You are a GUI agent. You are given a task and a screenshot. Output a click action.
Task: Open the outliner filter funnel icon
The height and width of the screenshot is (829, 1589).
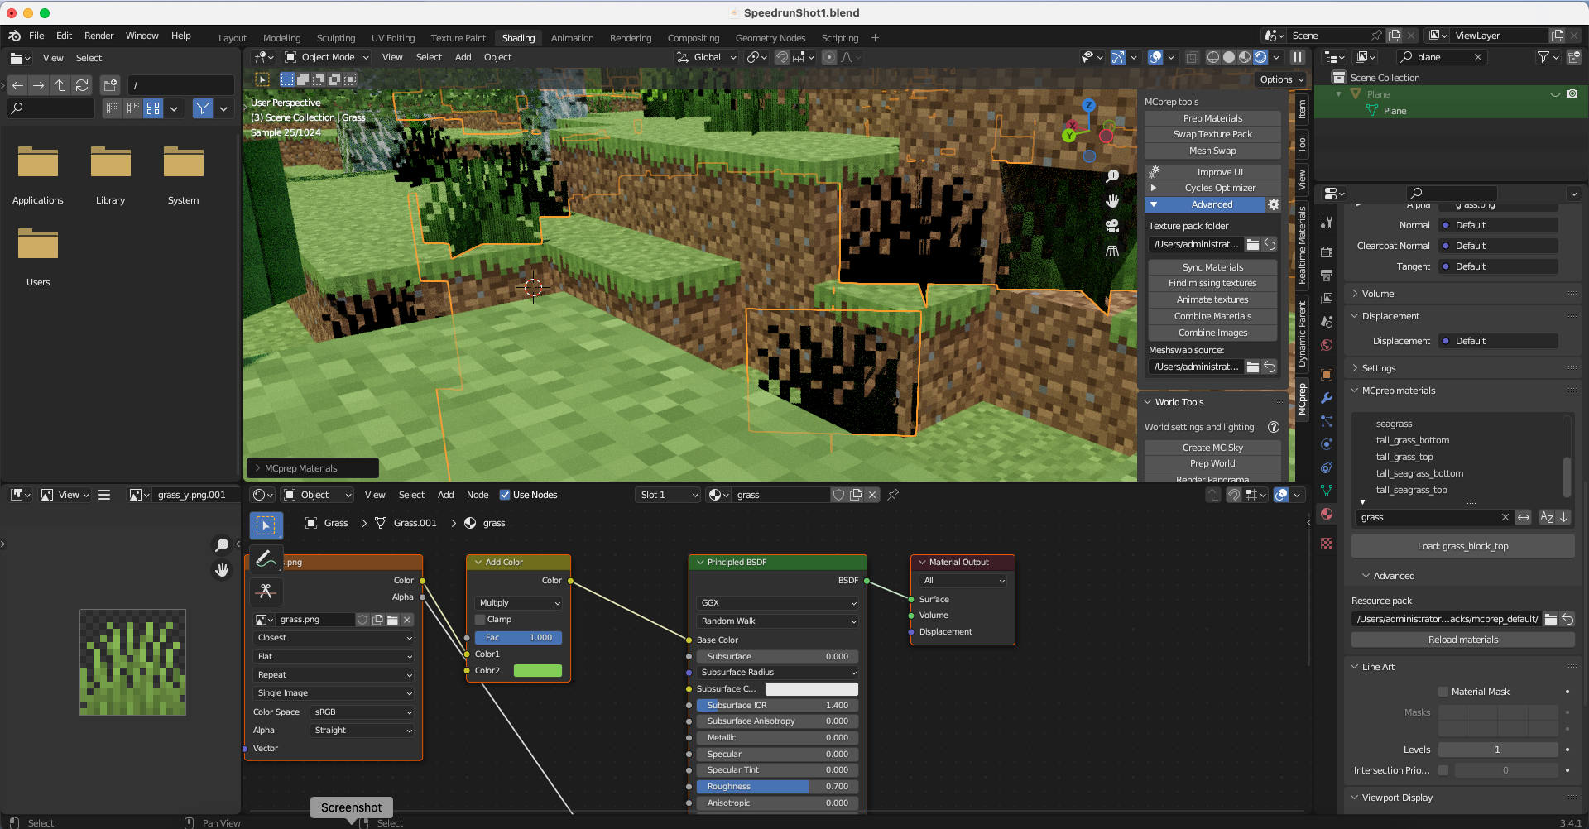1544,56
